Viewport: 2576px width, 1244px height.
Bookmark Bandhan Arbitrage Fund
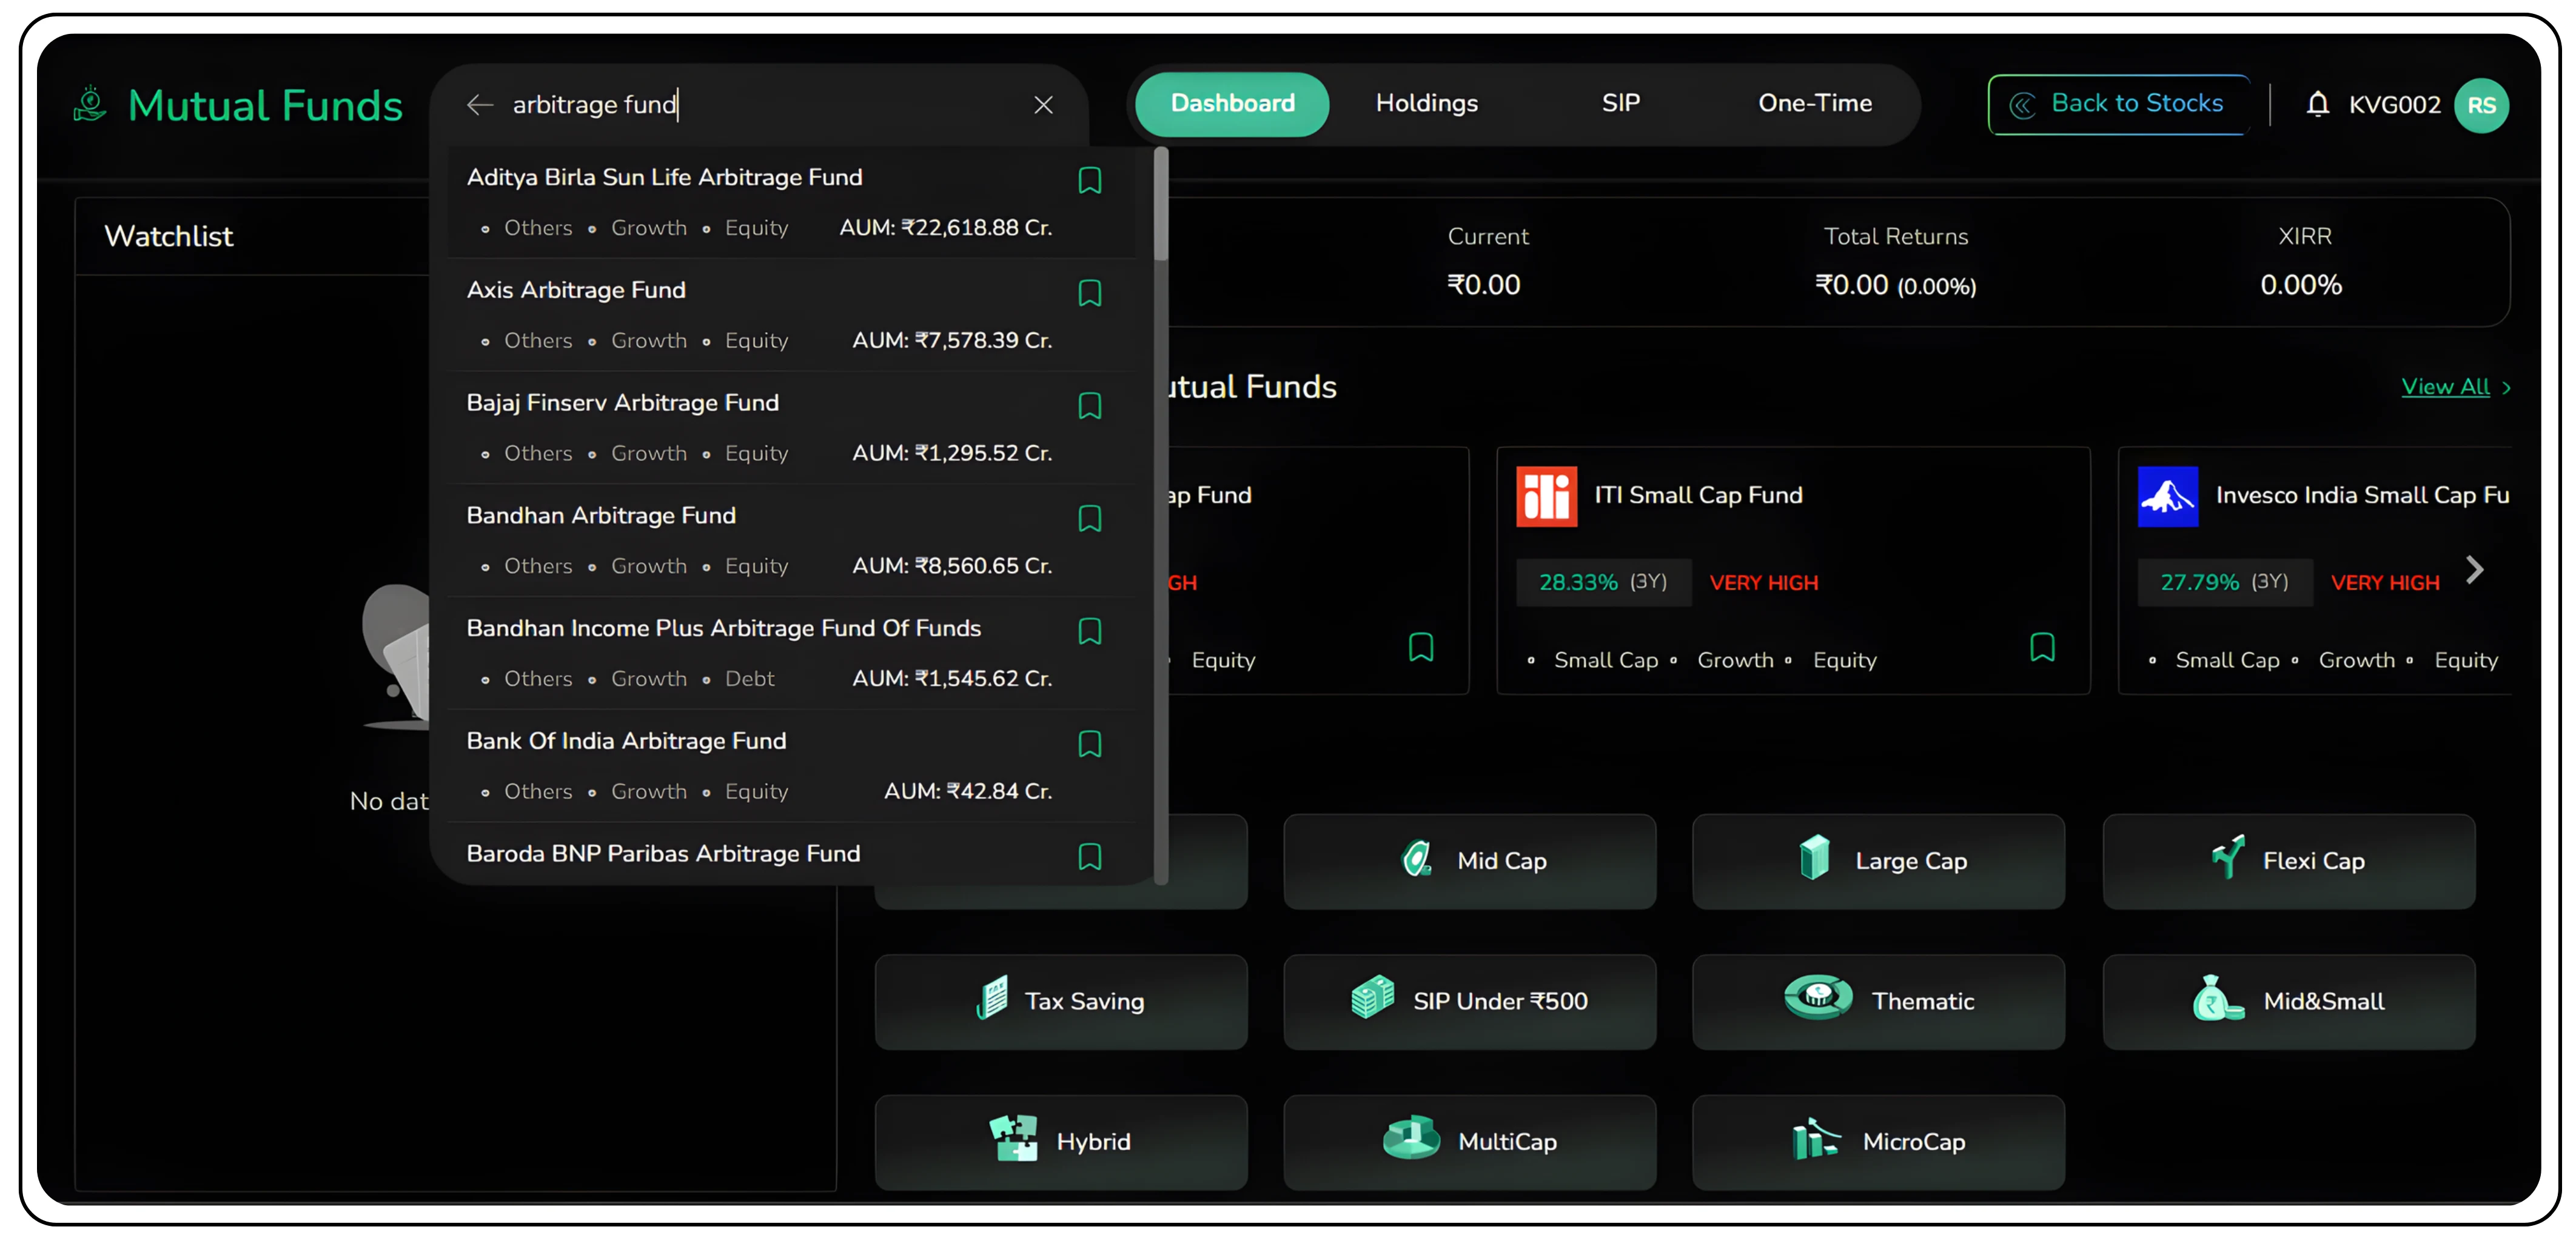pos(1090,519)
